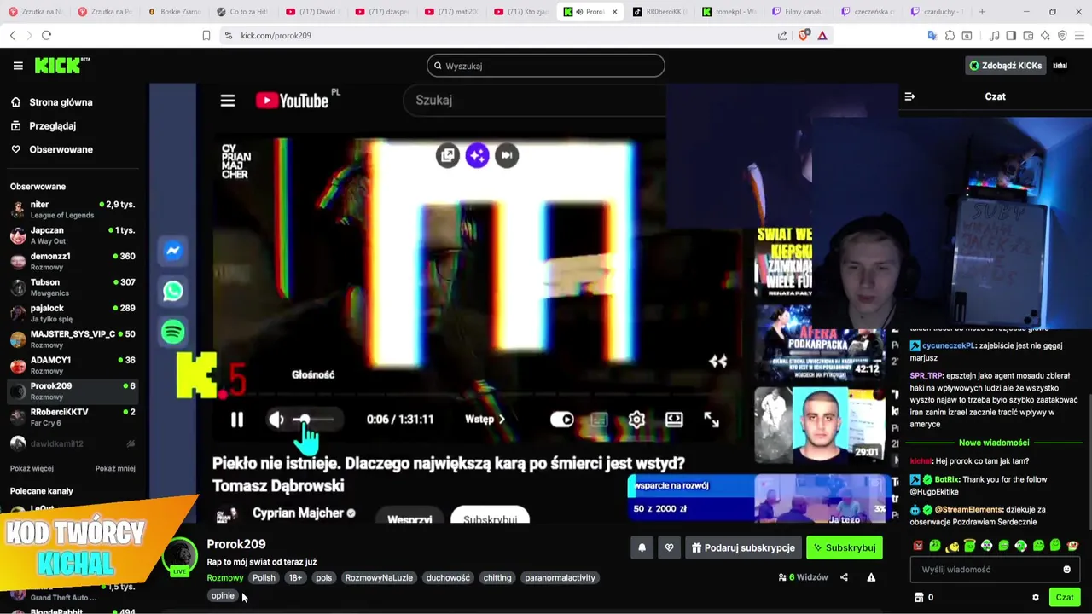
Task: Switch to the Filmy kanału browser tab
Action: pos(799,12)
